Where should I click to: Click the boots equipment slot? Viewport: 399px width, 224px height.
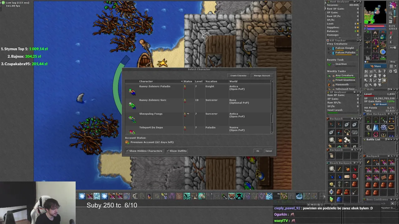click(375, 57)
